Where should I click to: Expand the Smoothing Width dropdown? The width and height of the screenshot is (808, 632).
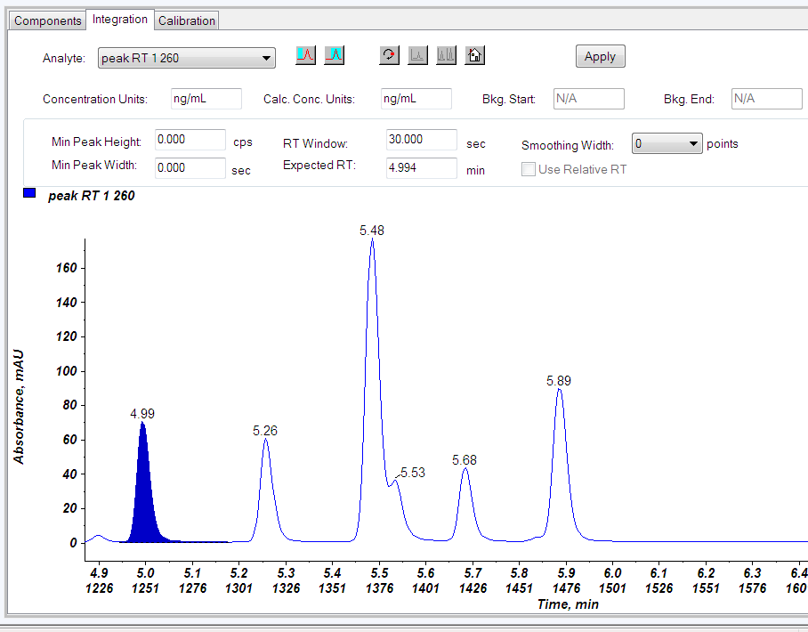click(694, 143)
